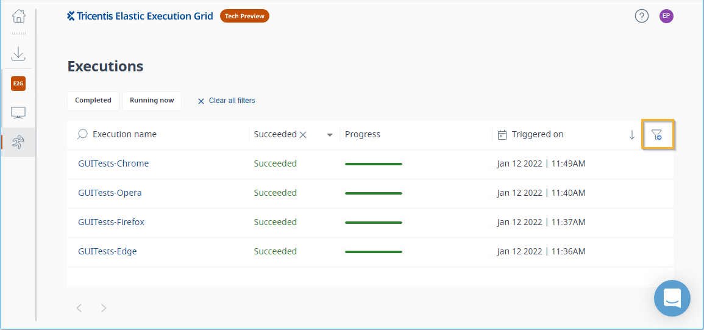The height and width of the screenshot is (330, 704).
Task: Click Succeeded status of GUITests-Chrome
Action: pyautogui.click(x=276, y=163)
